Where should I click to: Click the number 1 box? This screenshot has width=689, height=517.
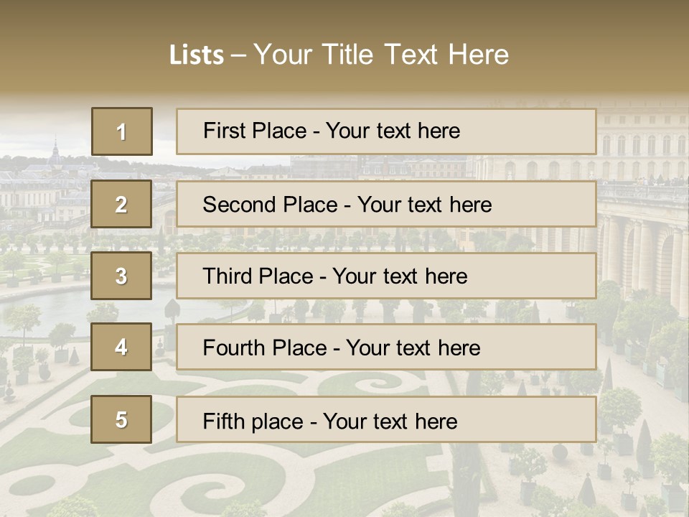coord(122,131)
